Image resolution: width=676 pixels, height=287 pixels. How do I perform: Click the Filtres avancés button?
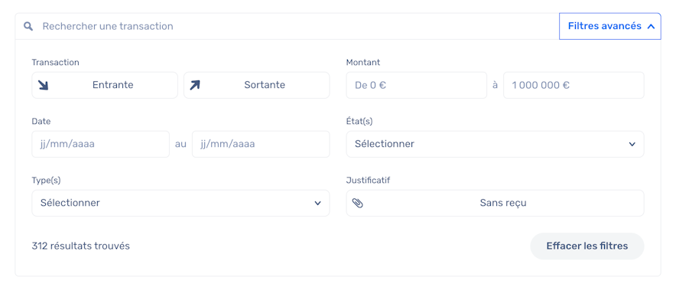[610, 26]
